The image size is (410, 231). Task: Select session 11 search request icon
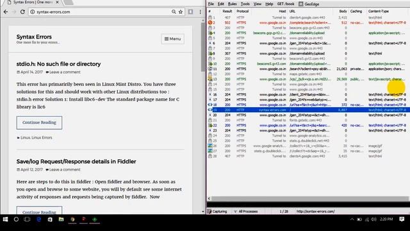[x=210, y=69]
